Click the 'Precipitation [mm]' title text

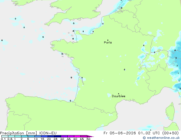coord(19,133)
